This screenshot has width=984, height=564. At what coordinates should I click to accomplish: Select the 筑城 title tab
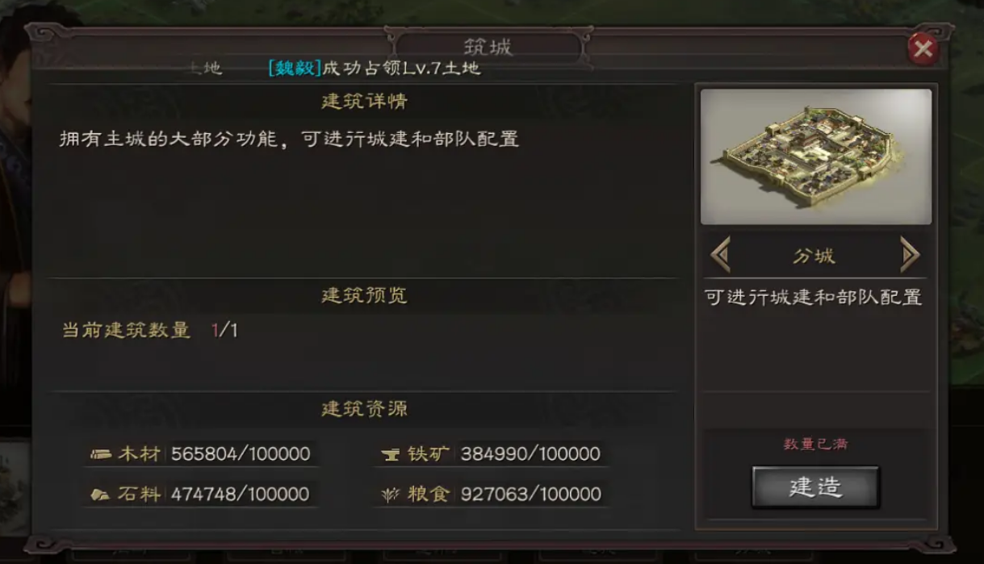pyautogui.click(x=488, y=47)
